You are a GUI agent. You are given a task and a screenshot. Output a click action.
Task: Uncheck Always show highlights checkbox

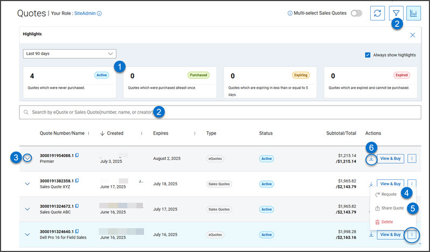(x=367, y=54)
